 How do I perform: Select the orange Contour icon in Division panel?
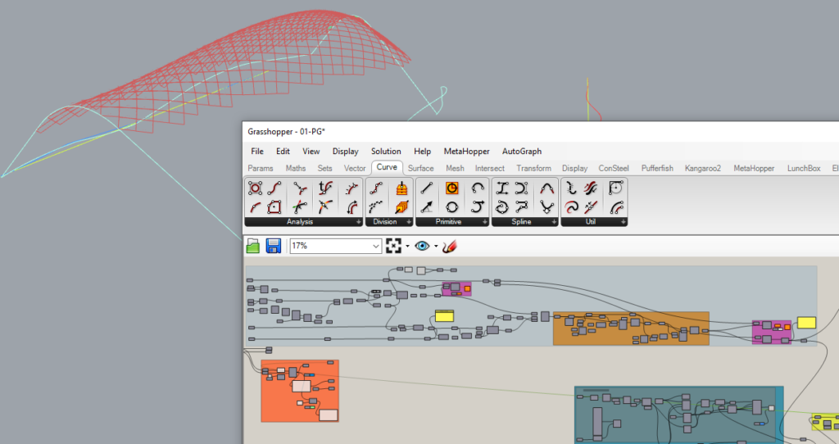[x=401, y=188]
